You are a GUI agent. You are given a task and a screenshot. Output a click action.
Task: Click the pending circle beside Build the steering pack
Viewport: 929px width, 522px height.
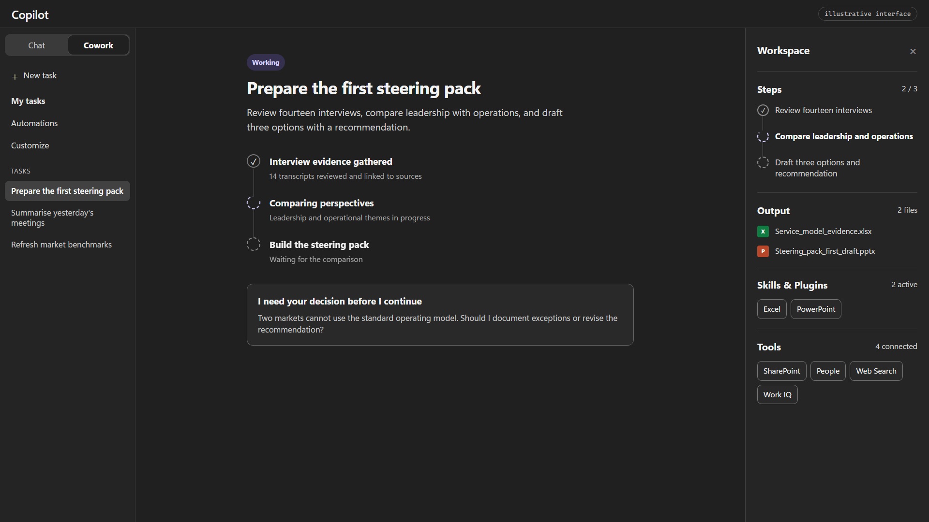tap(254, 245)
